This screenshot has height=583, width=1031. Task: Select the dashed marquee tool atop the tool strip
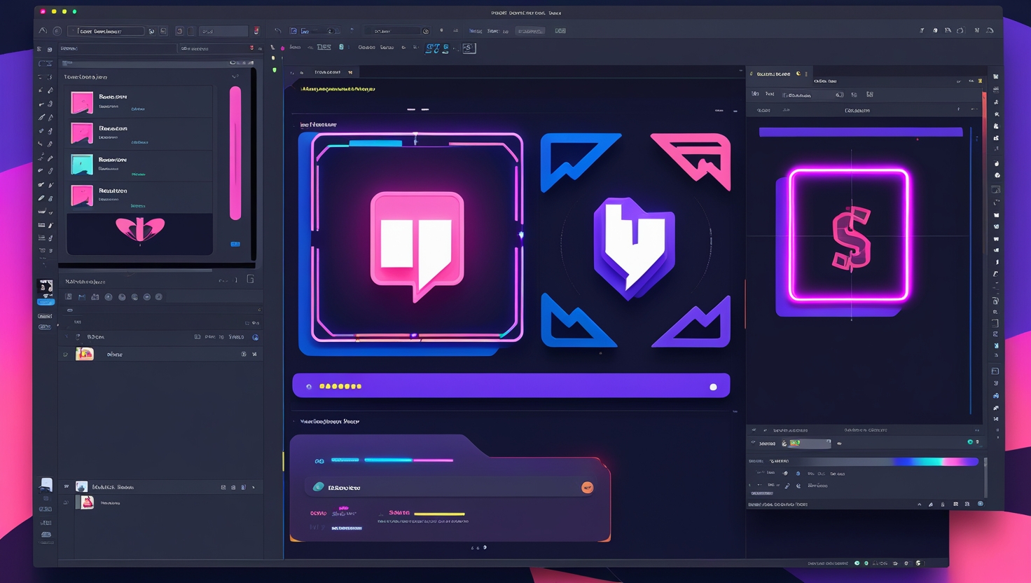(46, 63)
